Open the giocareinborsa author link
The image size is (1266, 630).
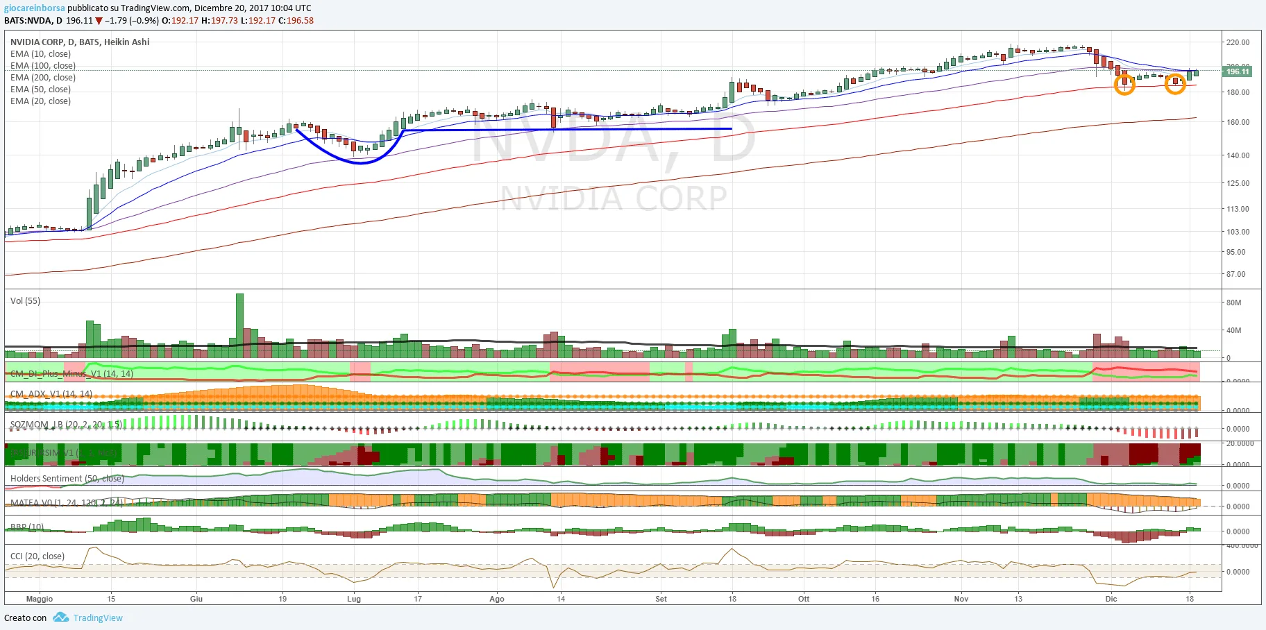(34, 8)
